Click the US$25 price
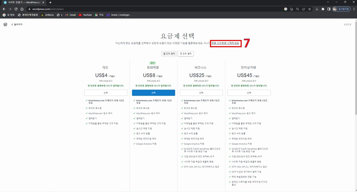The width and height of the screenshot is (357, 192). point(197,75)
